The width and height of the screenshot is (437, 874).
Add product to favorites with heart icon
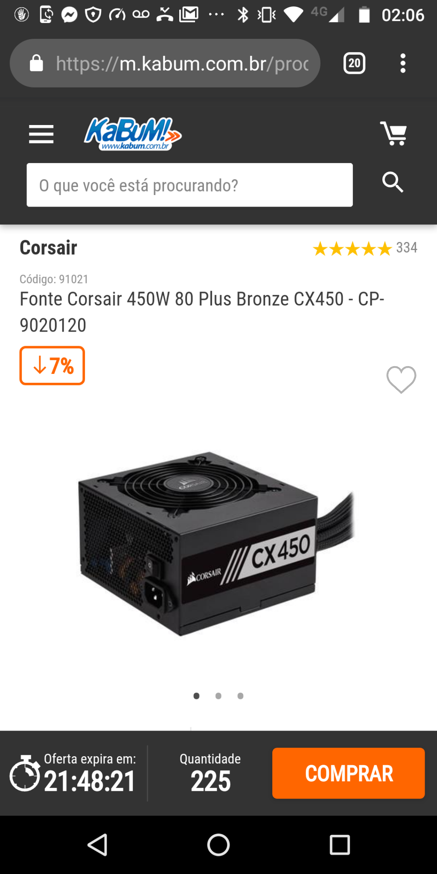pos(401,379)
